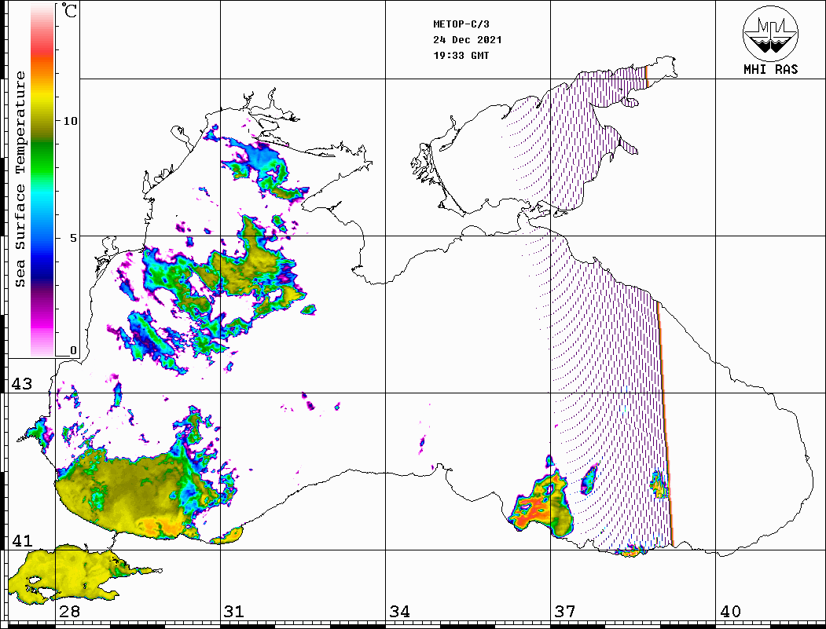Screen dimensions: 826x629
Task: Click the date "24 Dec 2021"
Action: click(468, 40)
